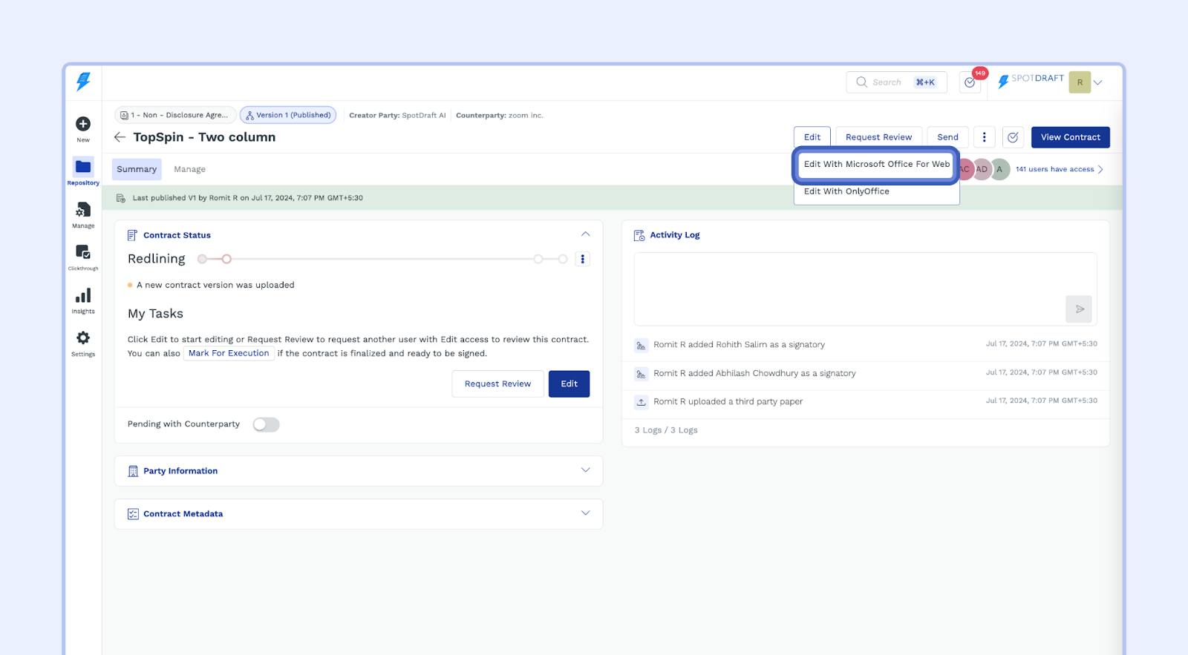Open the Insights bar chart icon
The width and height of the screenshot is (1188, 655).
point(83,296)
